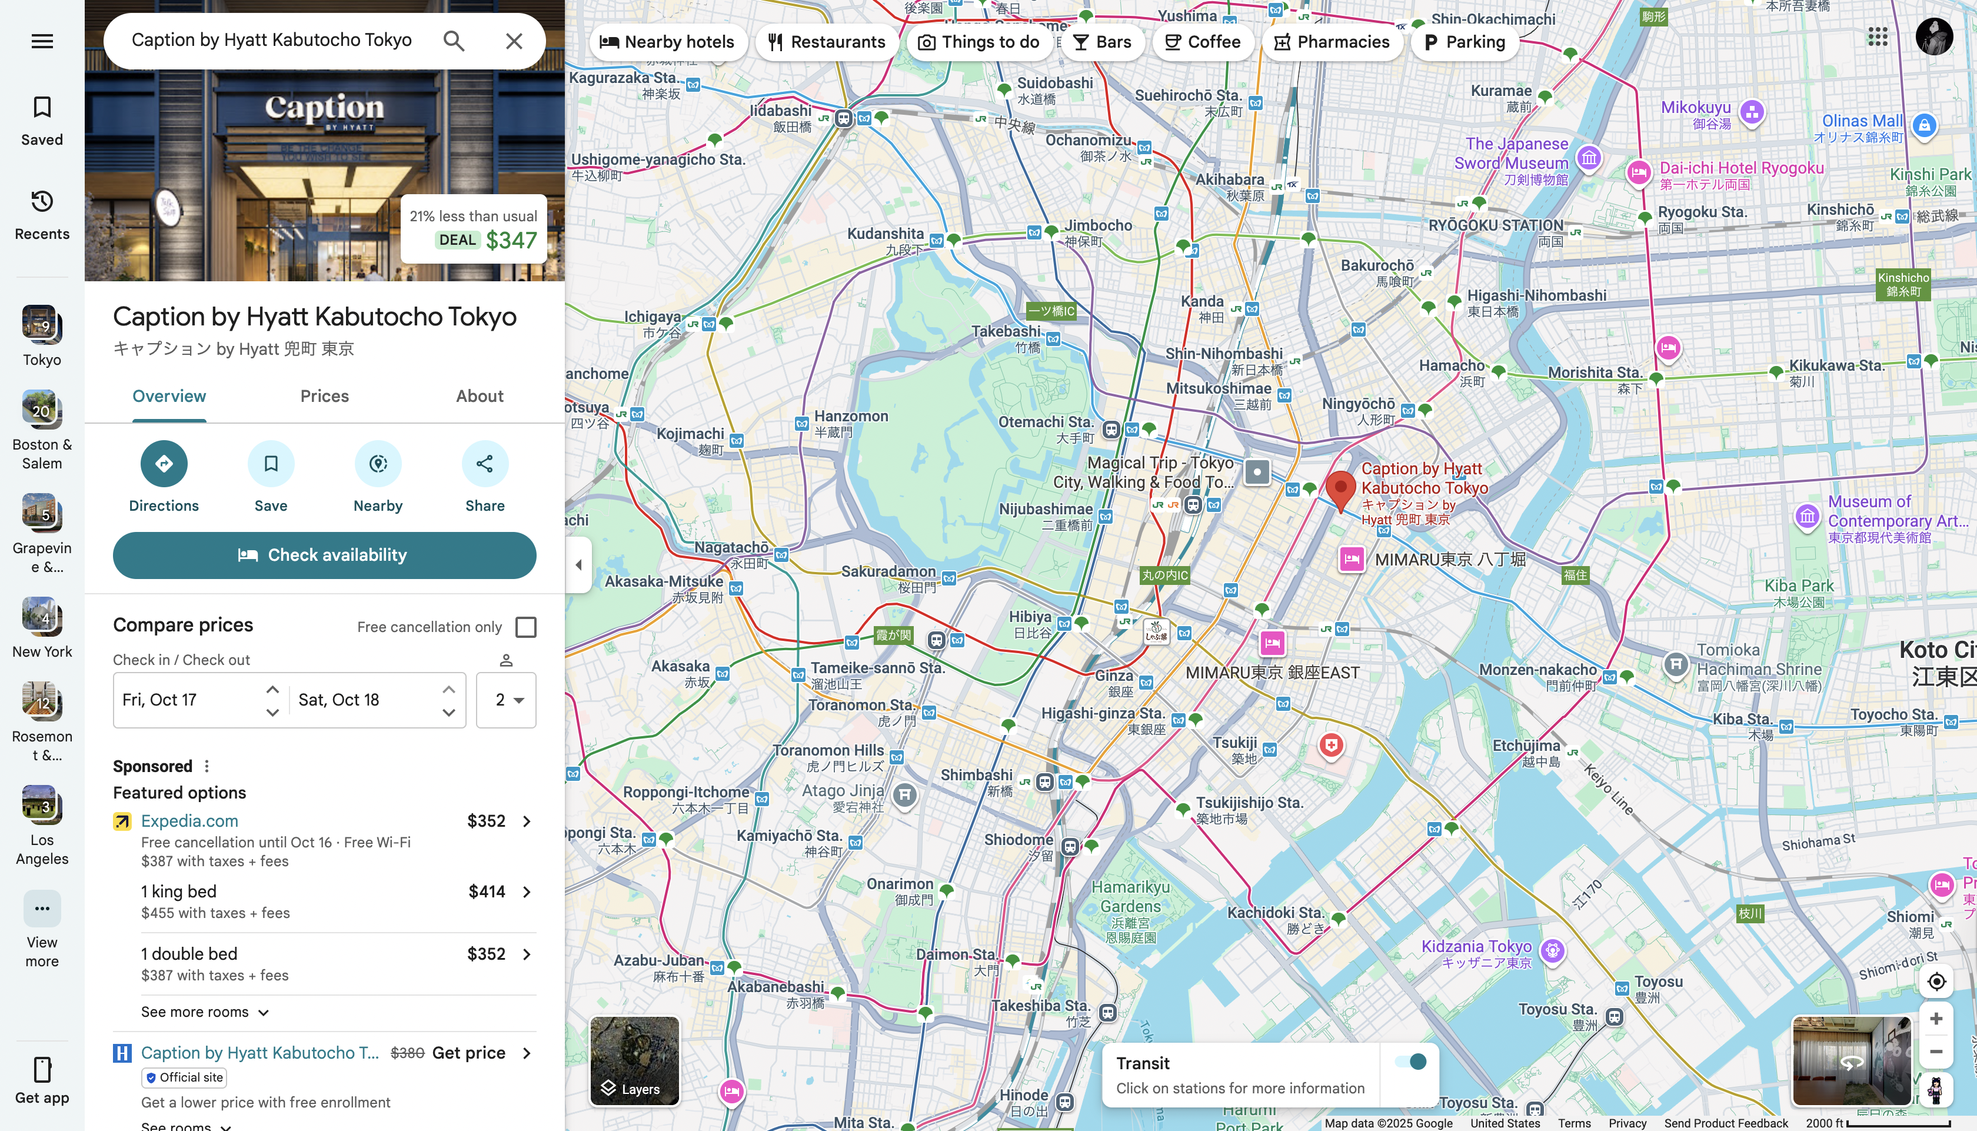Save hotel using bookmark icon
Image resolution: width=1977 pixels, height=1131 pixels.
click(x=270, y=464)
